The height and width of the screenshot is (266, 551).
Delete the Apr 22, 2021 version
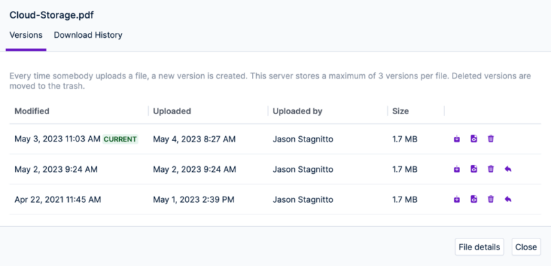tap(491, 199)
